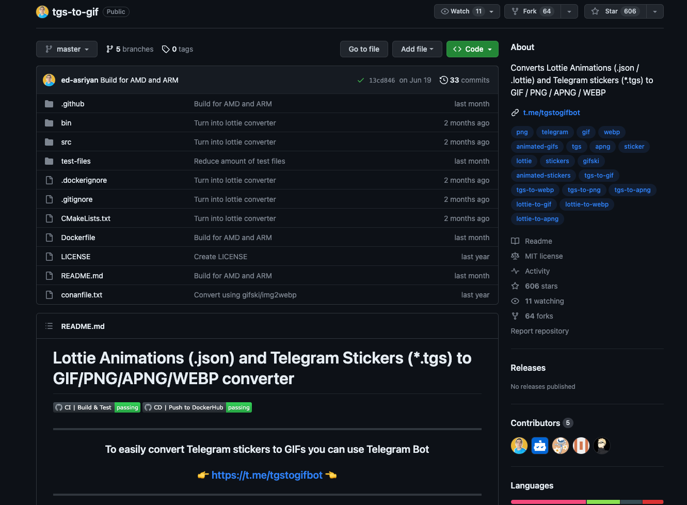Open the Star lists dropdown arrow
The width and height of the screenshot is (687, 505).
(x=654, y=11)
